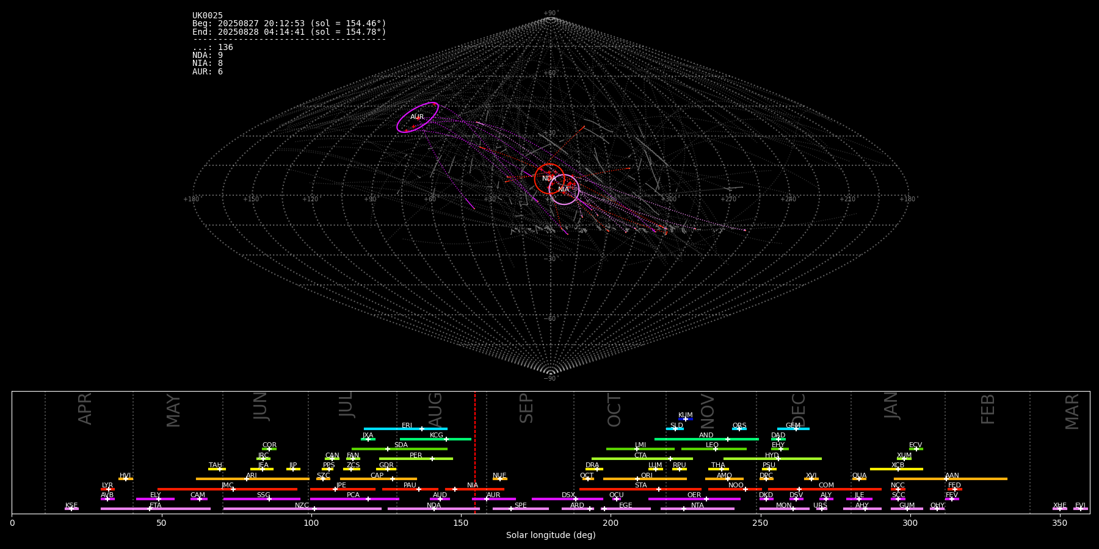Click the 'APR' month label in timeline
The width and height of the screenshot is (1099, 549).
85,409
